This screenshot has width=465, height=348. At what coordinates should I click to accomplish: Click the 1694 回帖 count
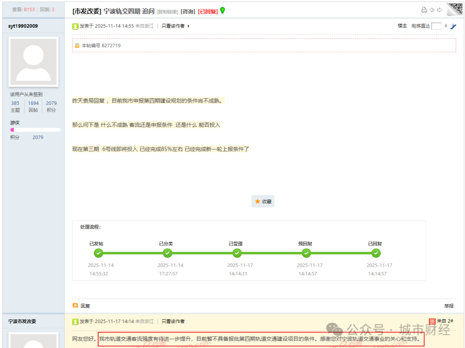(x=33, y=107)
